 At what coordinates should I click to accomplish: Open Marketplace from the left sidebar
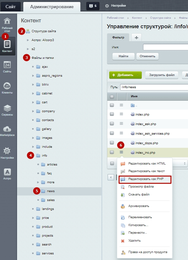pos(7,131)
